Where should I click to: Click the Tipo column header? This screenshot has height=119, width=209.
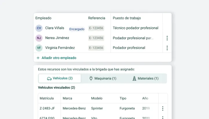coord(123,98)
